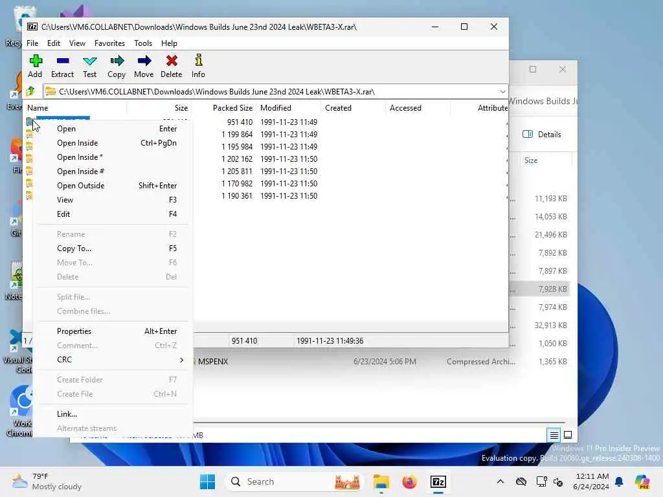Click the Info toolbar icon

coord(198,66)
